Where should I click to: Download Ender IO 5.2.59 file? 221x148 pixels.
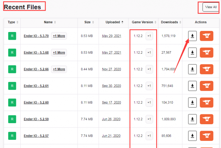192,119
